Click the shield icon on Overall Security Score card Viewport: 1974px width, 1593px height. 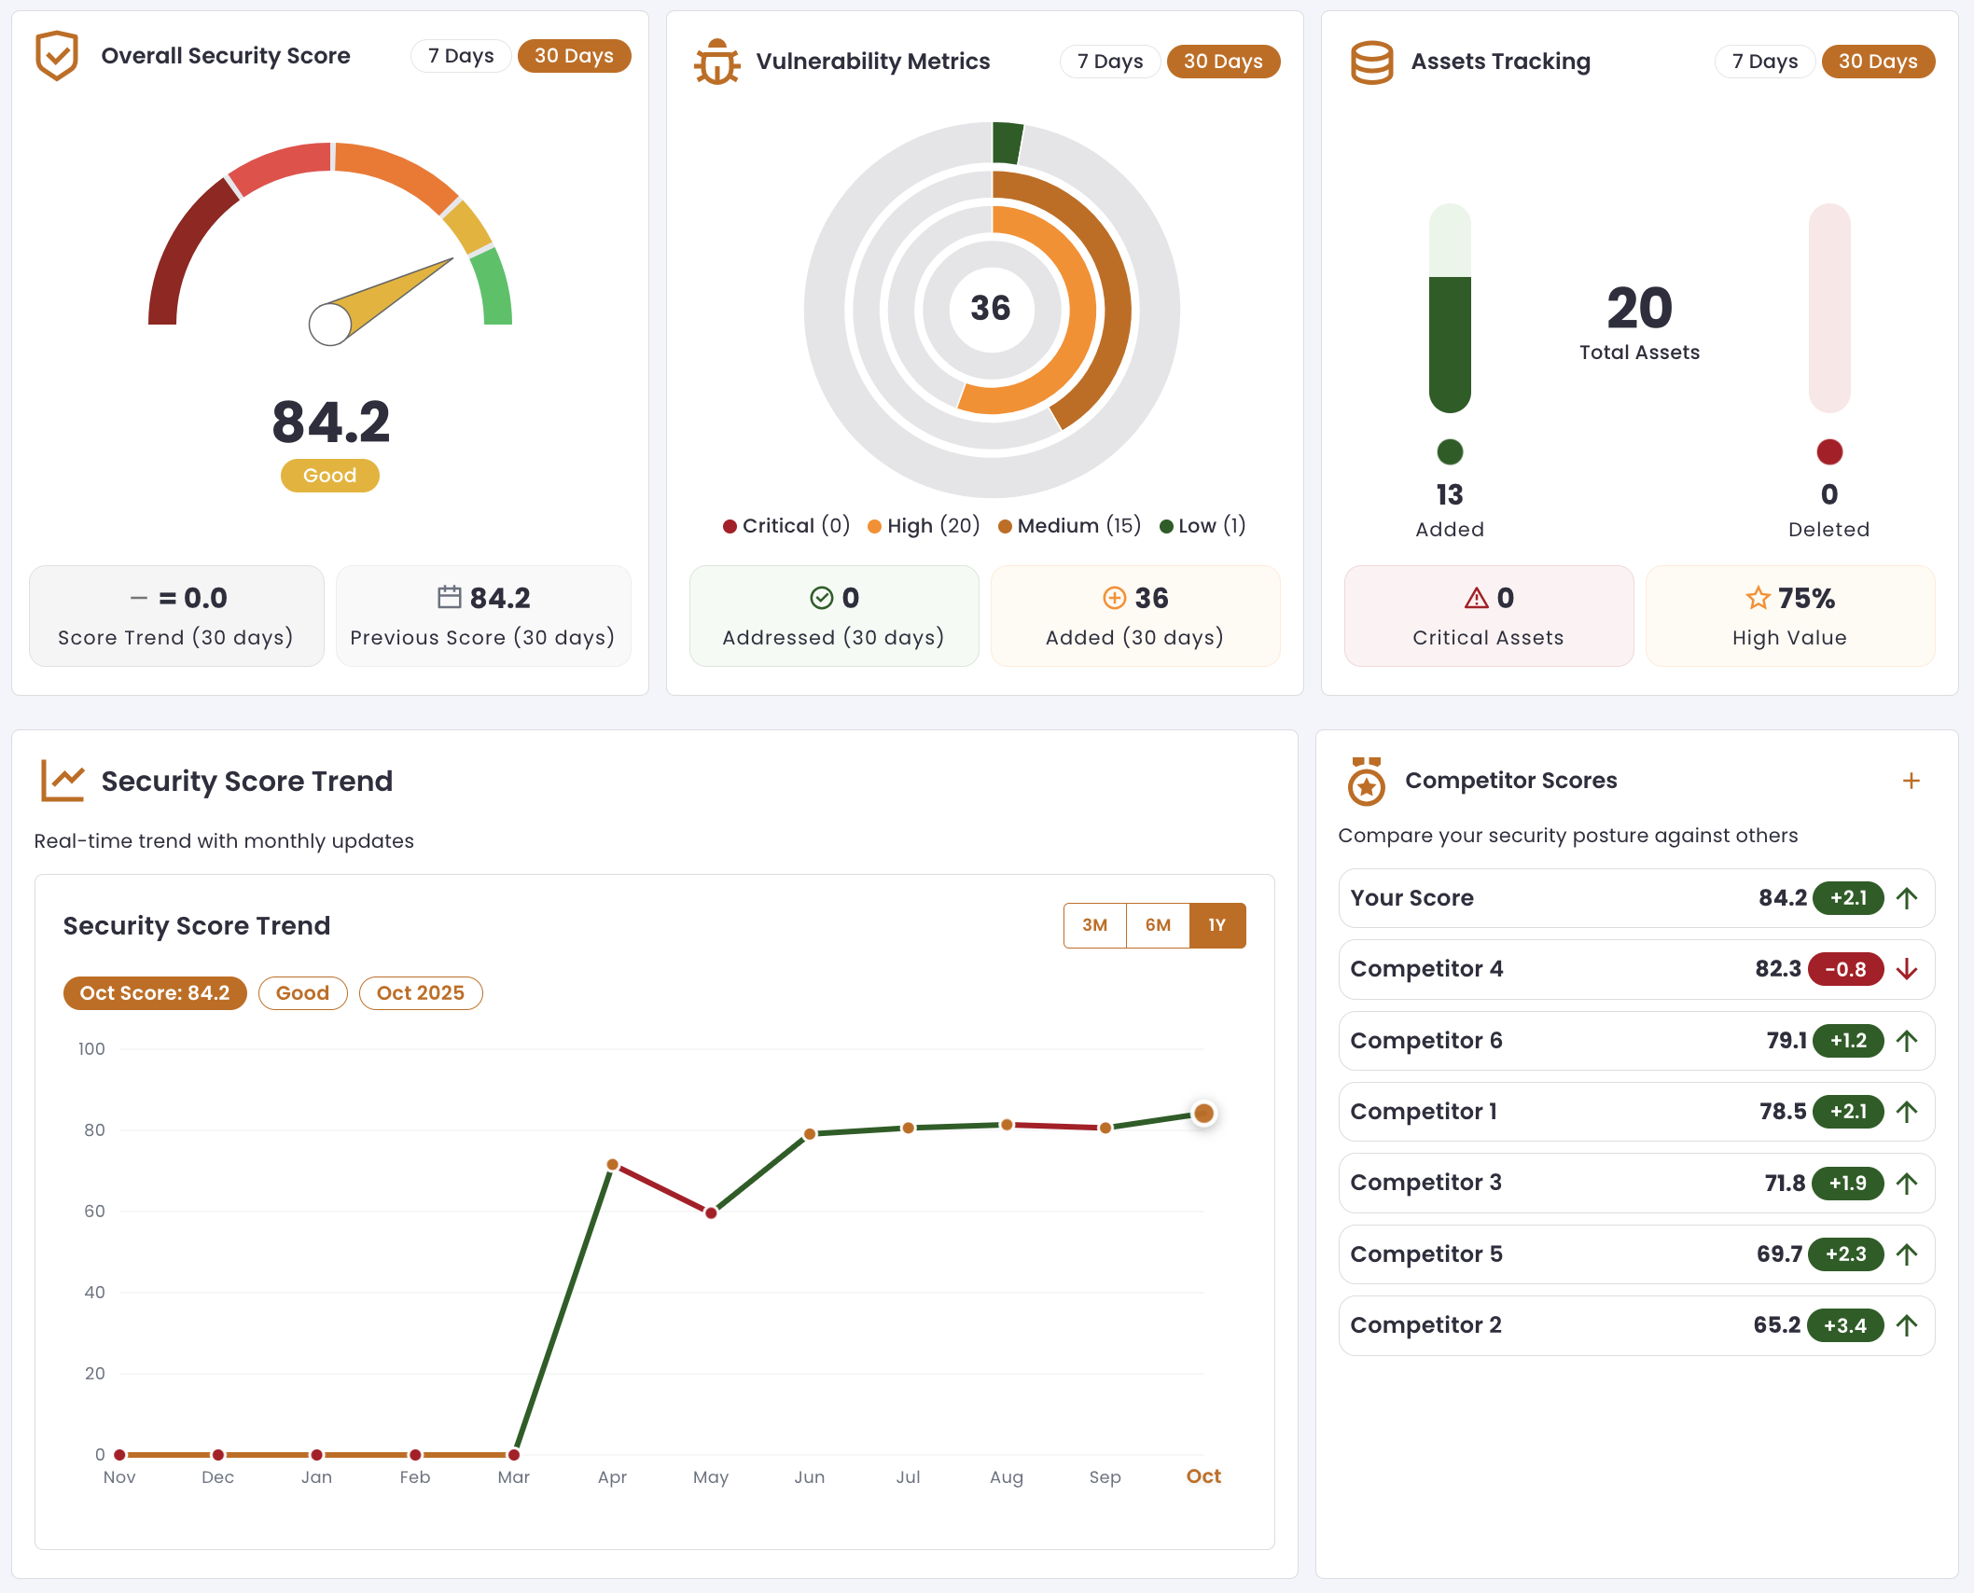[57, 56]
